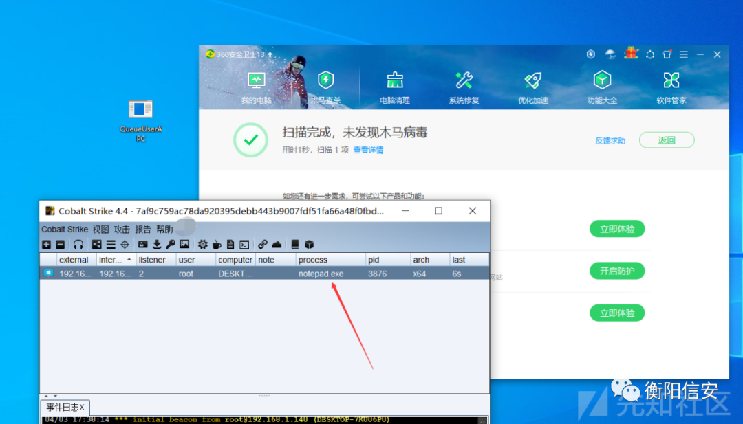Sort by the note column header
This screenshot has height=424, width=743.
276,260
